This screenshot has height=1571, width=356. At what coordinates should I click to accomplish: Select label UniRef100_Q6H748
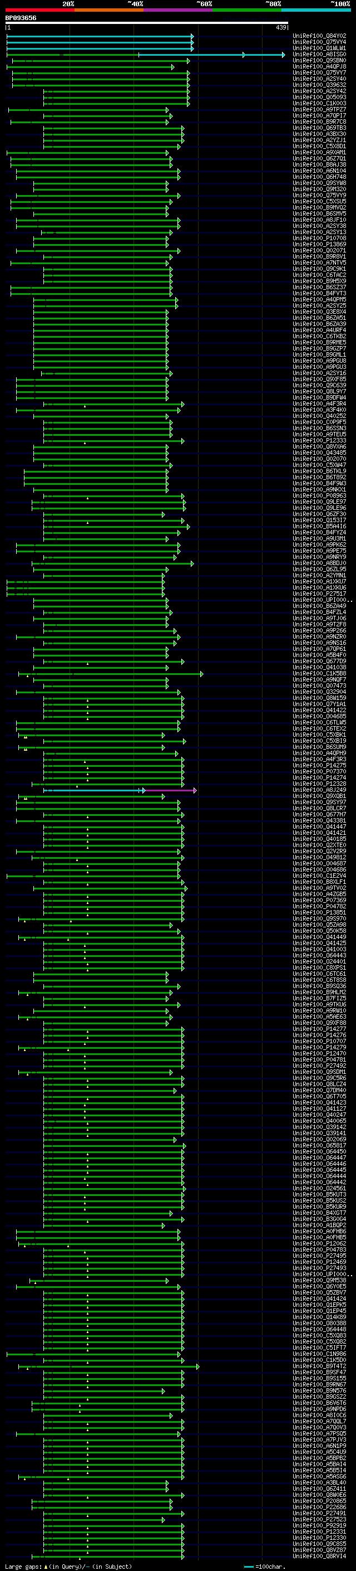pos(319,177)
